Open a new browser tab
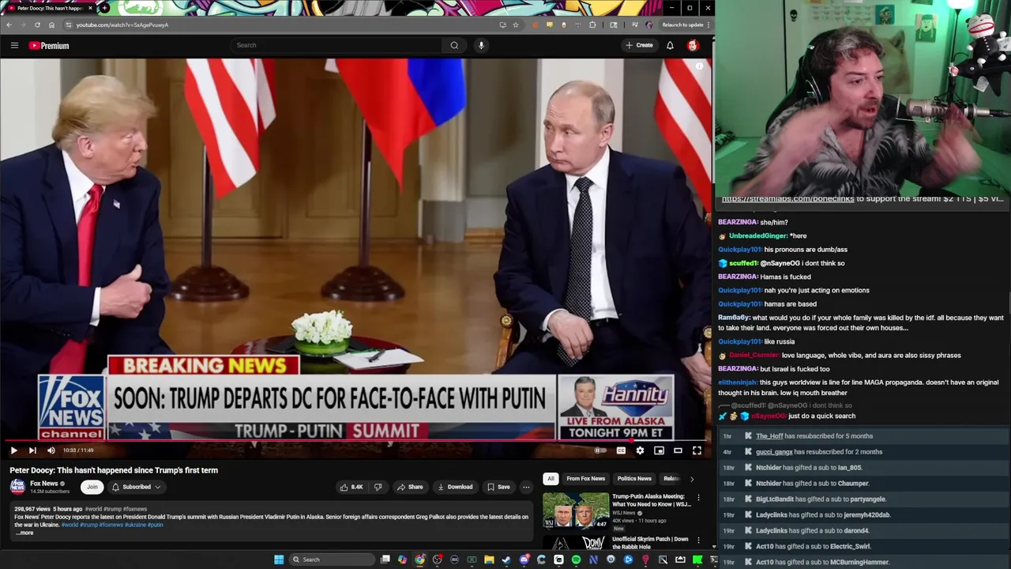1011x569 pixels. point(104,8)
